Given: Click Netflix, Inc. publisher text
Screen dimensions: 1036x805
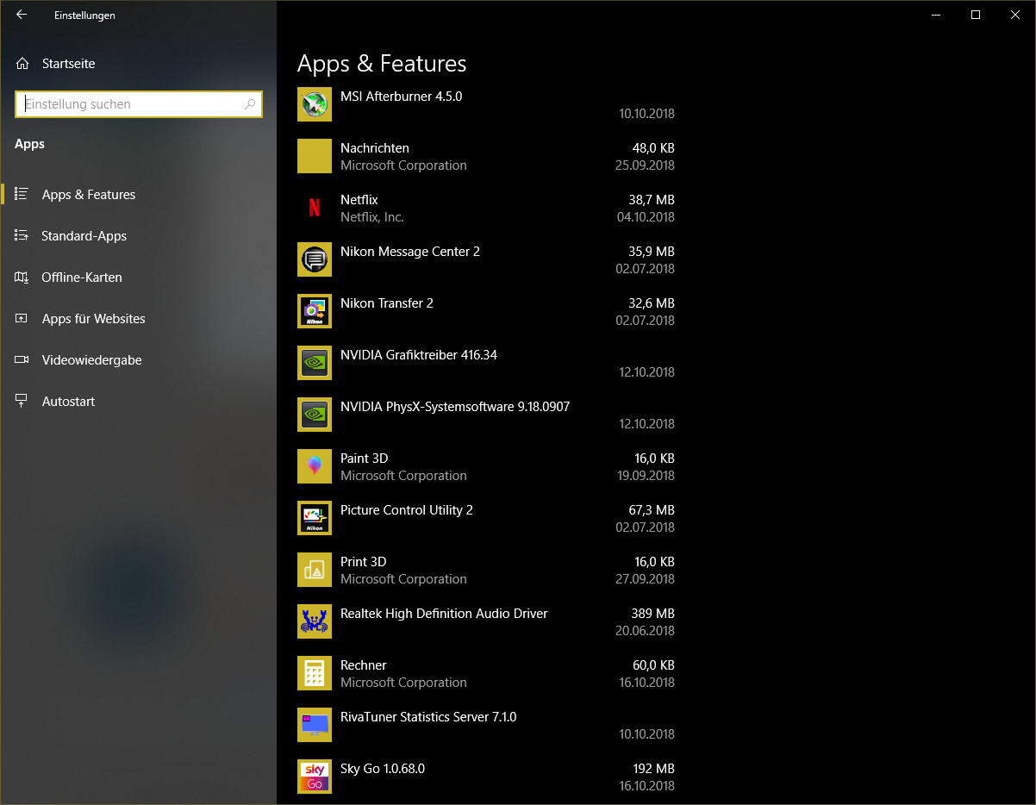Looking at the screenshot, I should click(372, 217).
